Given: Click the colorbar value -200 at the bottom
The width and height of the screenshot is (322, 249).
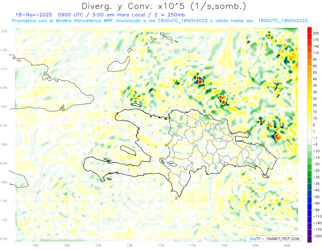Looking at the screenshot, I should [317, 236].
